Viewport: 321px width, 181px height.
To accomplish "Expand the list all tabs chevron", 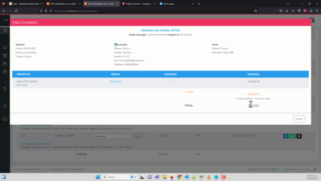I will pyautogui.click(x=287, y=4).
